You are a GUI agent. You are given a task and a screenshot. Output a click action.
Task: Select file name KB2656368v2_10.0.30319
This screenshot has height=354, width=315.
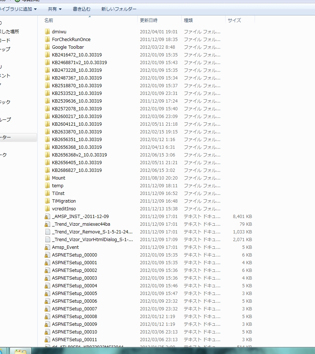(79, 155)
